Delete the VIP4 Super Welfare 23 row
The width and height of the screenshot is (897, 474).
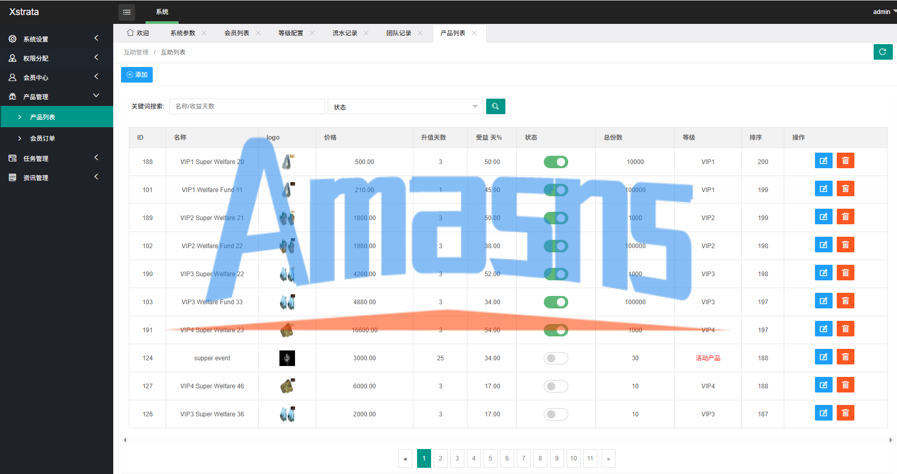point(846,329)
